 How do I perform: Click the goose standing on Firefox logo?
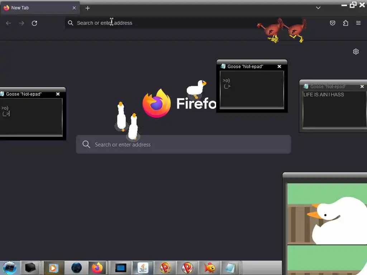coord(196,89)
